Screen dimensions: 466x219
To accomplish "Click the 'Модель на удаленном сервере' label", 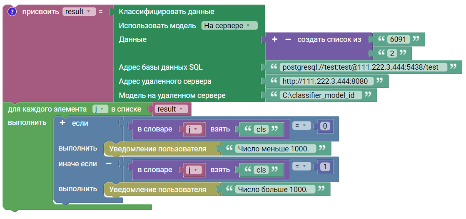I will click(x=172, y=95).
